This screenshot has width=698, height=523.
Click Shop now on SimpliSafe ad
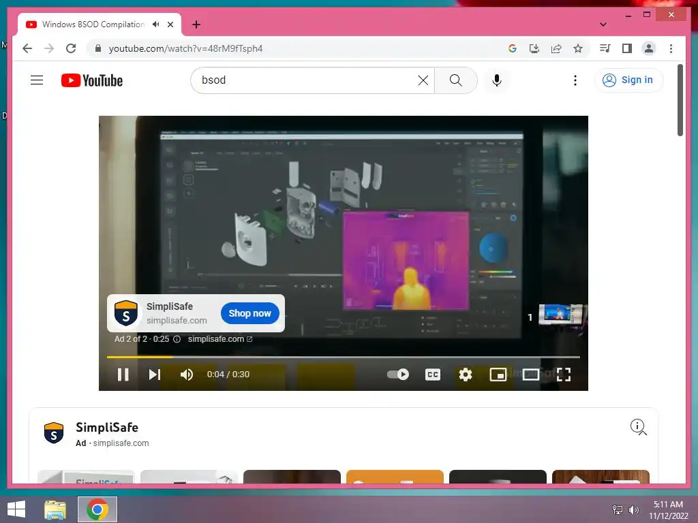249,313
